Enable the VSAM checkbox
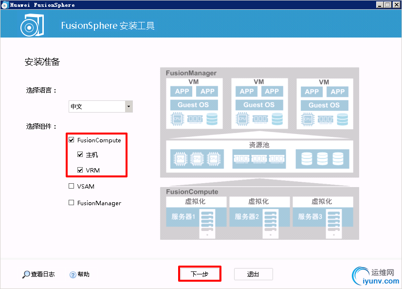Screen dimensions: 402x289 tap(71, 186)
